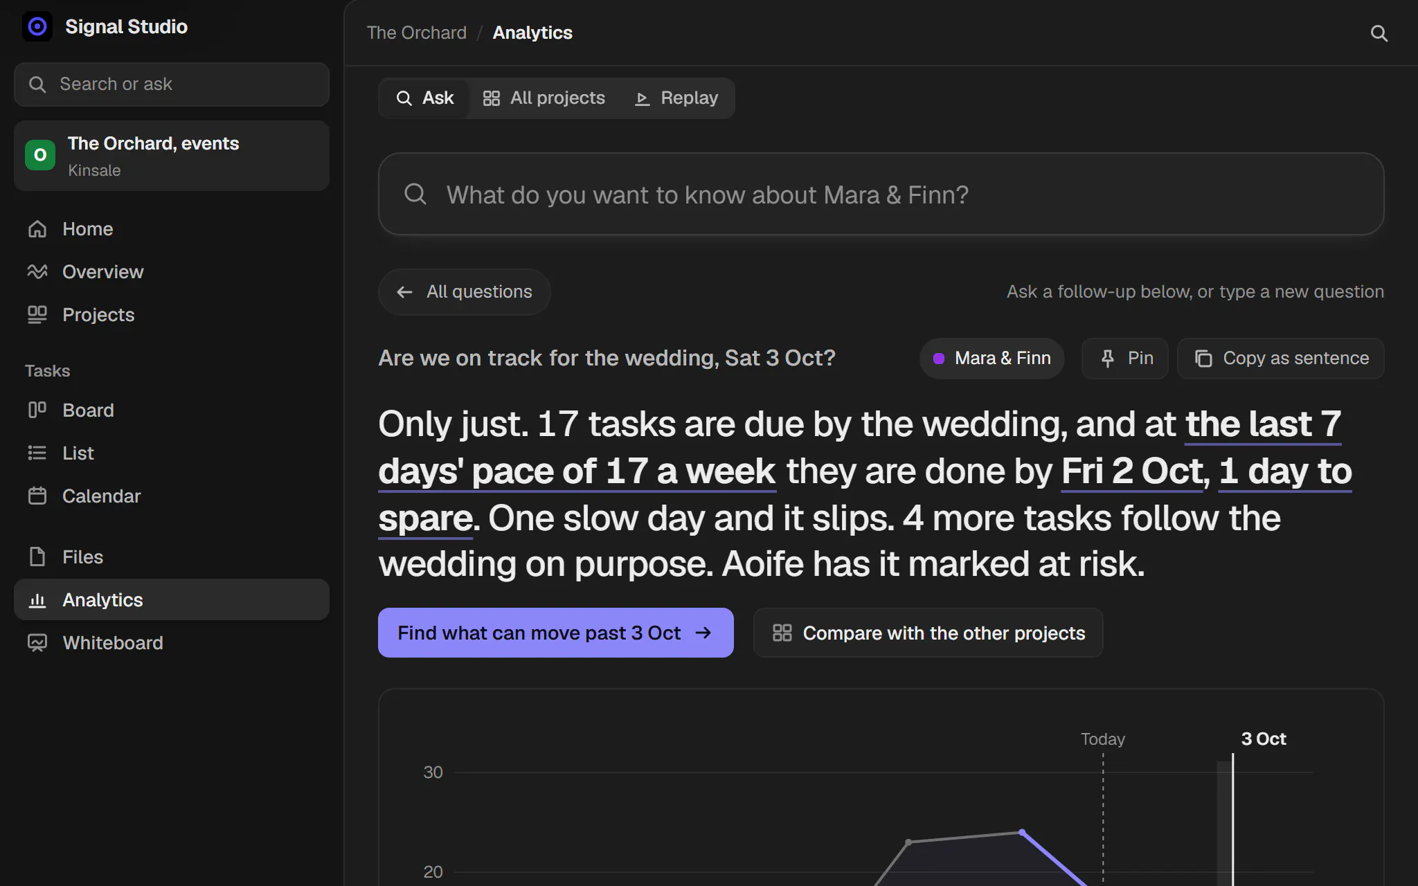Click the Signal Studio logo icon
The image size is (1418, 886).
click(37, 26)
